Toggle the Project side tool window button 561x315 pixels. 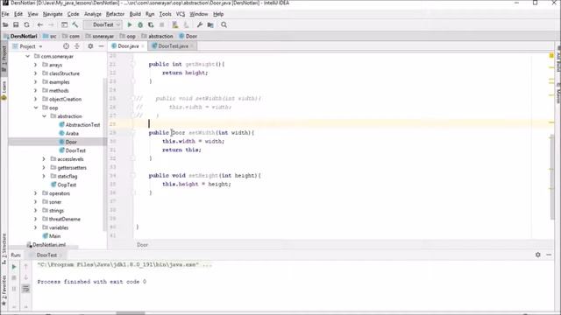point(4,59)
